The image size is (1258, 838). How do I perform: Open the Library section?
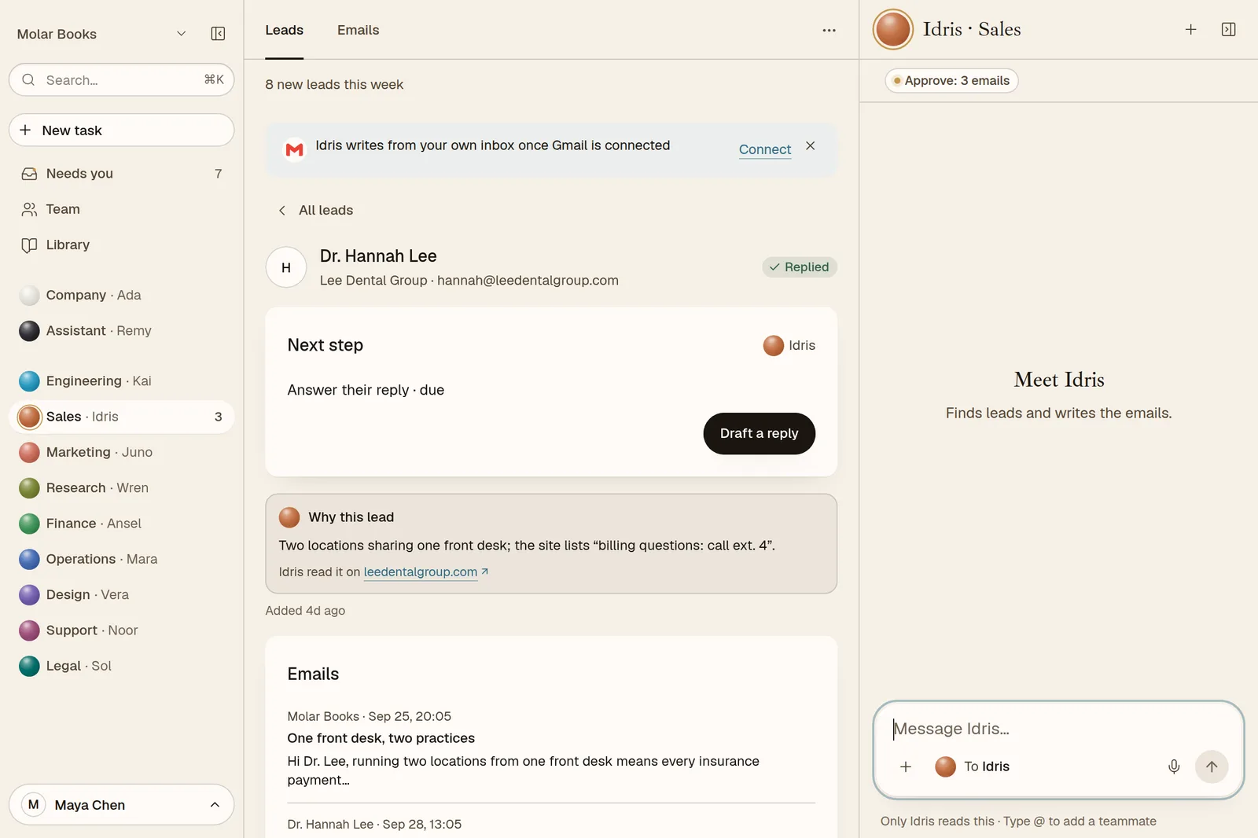[x=122, y=245]
